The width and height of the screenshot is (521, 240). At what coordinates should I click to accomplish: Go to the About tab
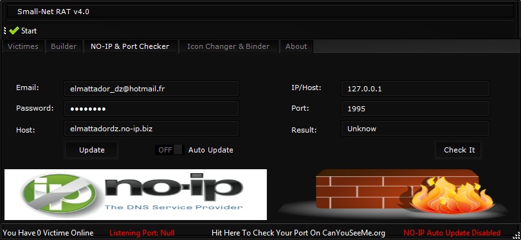click(296, 46)
